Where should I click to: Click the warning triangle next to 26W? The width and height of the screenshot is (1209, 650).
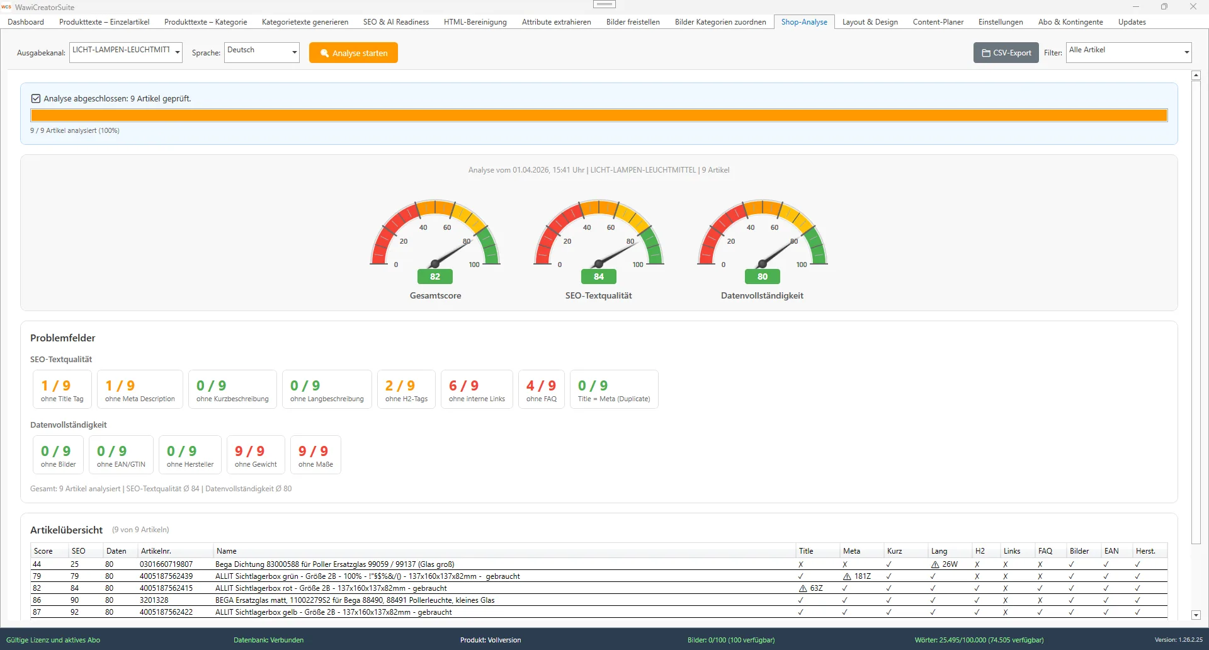(934, 564)
